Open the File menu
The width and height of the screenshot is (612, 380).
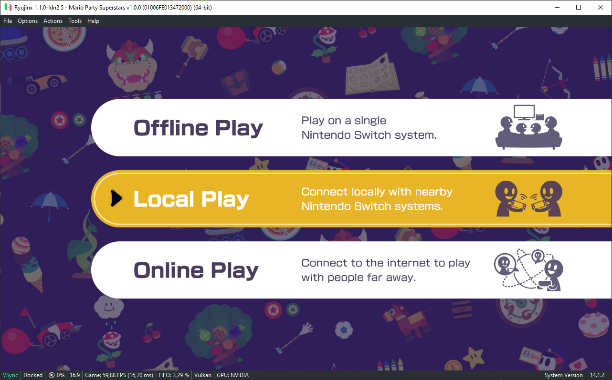[x=8, y=21]
